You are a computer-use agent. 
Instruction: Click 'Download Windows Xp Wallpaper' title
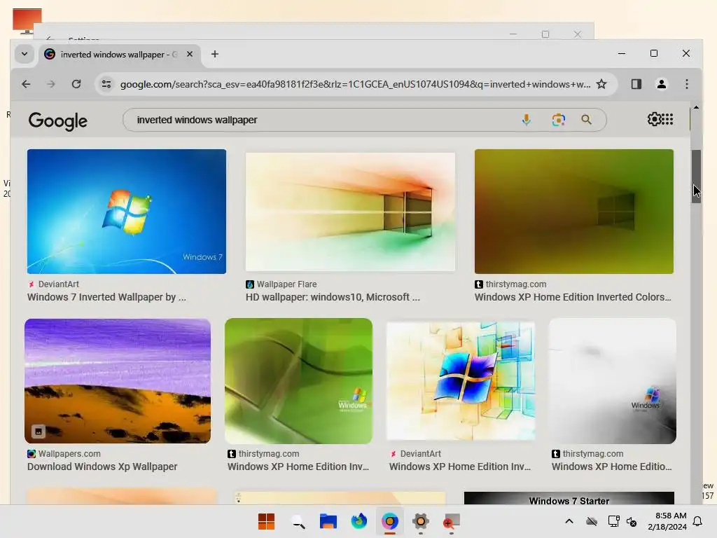click(x=102, y=467)
